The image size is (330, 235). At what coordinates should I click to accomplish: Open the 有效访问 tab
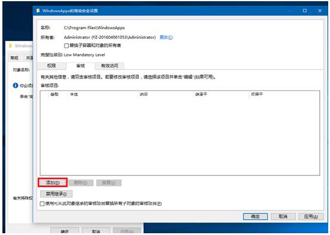[109, 66]
